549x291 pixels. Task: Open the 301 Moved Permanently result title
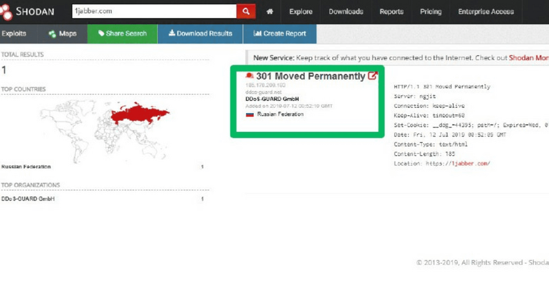311,76
